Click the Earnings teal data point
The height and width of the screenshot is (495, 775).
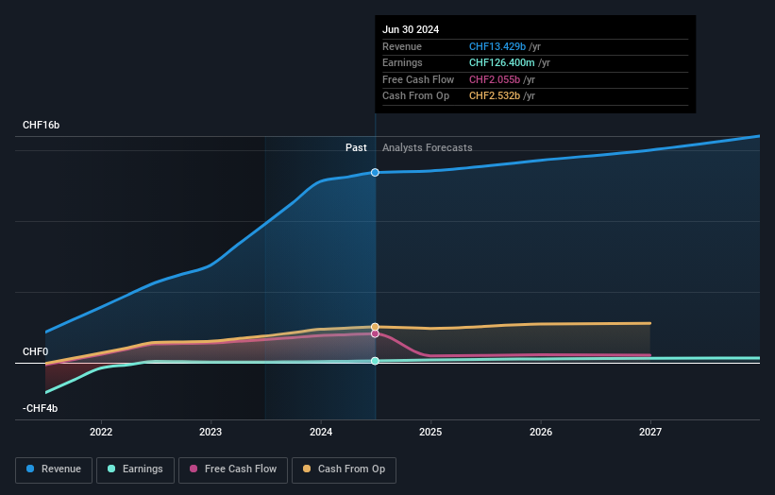tap(375, 361)
